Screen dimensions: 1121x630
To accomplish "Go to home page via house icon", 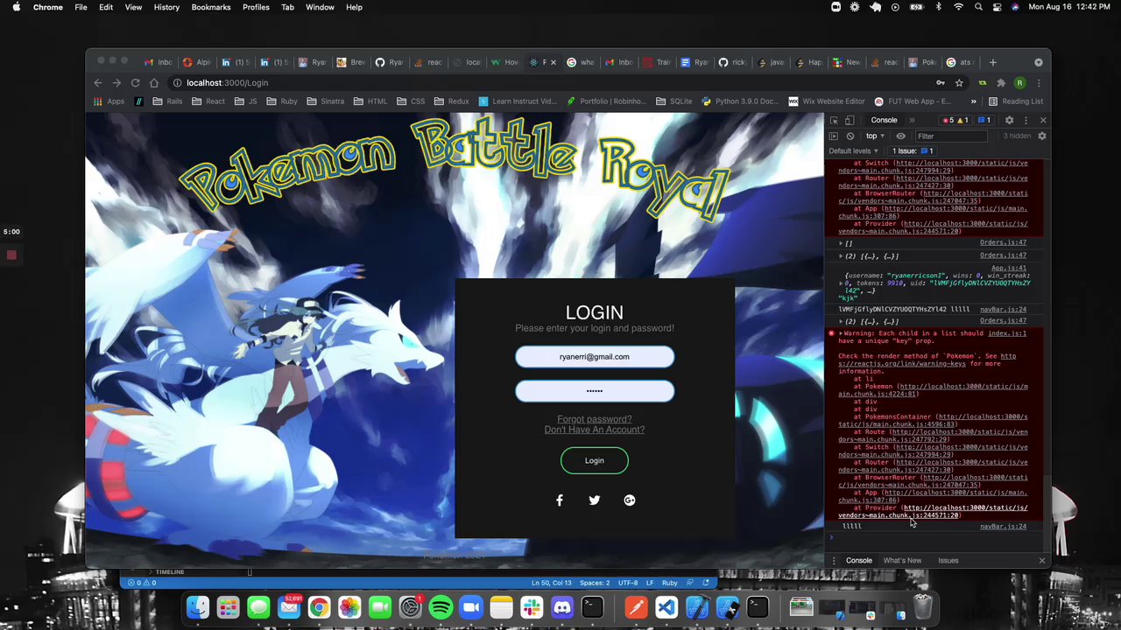I will [154, 83].
